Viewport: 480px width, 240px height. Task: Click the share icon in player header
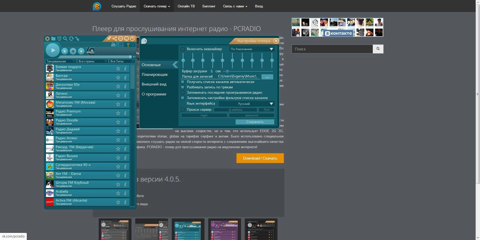pyautogui.click(x=115, y=39)
